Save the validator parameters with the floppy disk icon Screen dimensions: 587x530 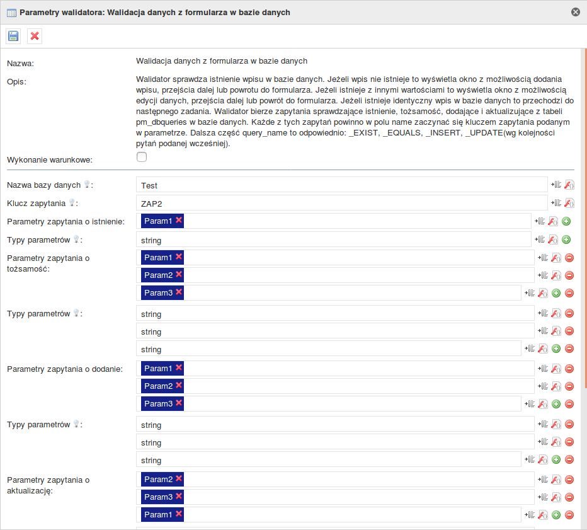coord(13,36)
